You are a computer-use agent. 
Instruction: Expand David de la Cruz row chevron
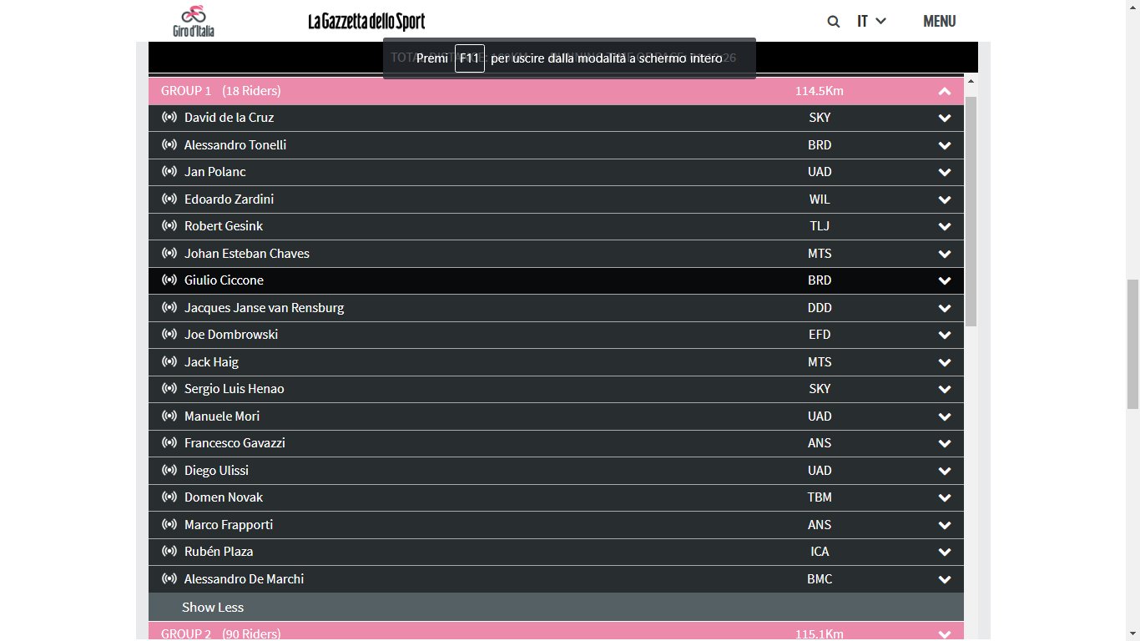(x=944, y=118)
